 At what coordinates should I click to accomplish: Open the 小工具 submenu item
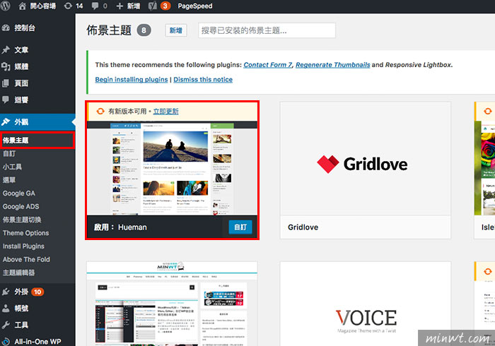pos(12,167)
